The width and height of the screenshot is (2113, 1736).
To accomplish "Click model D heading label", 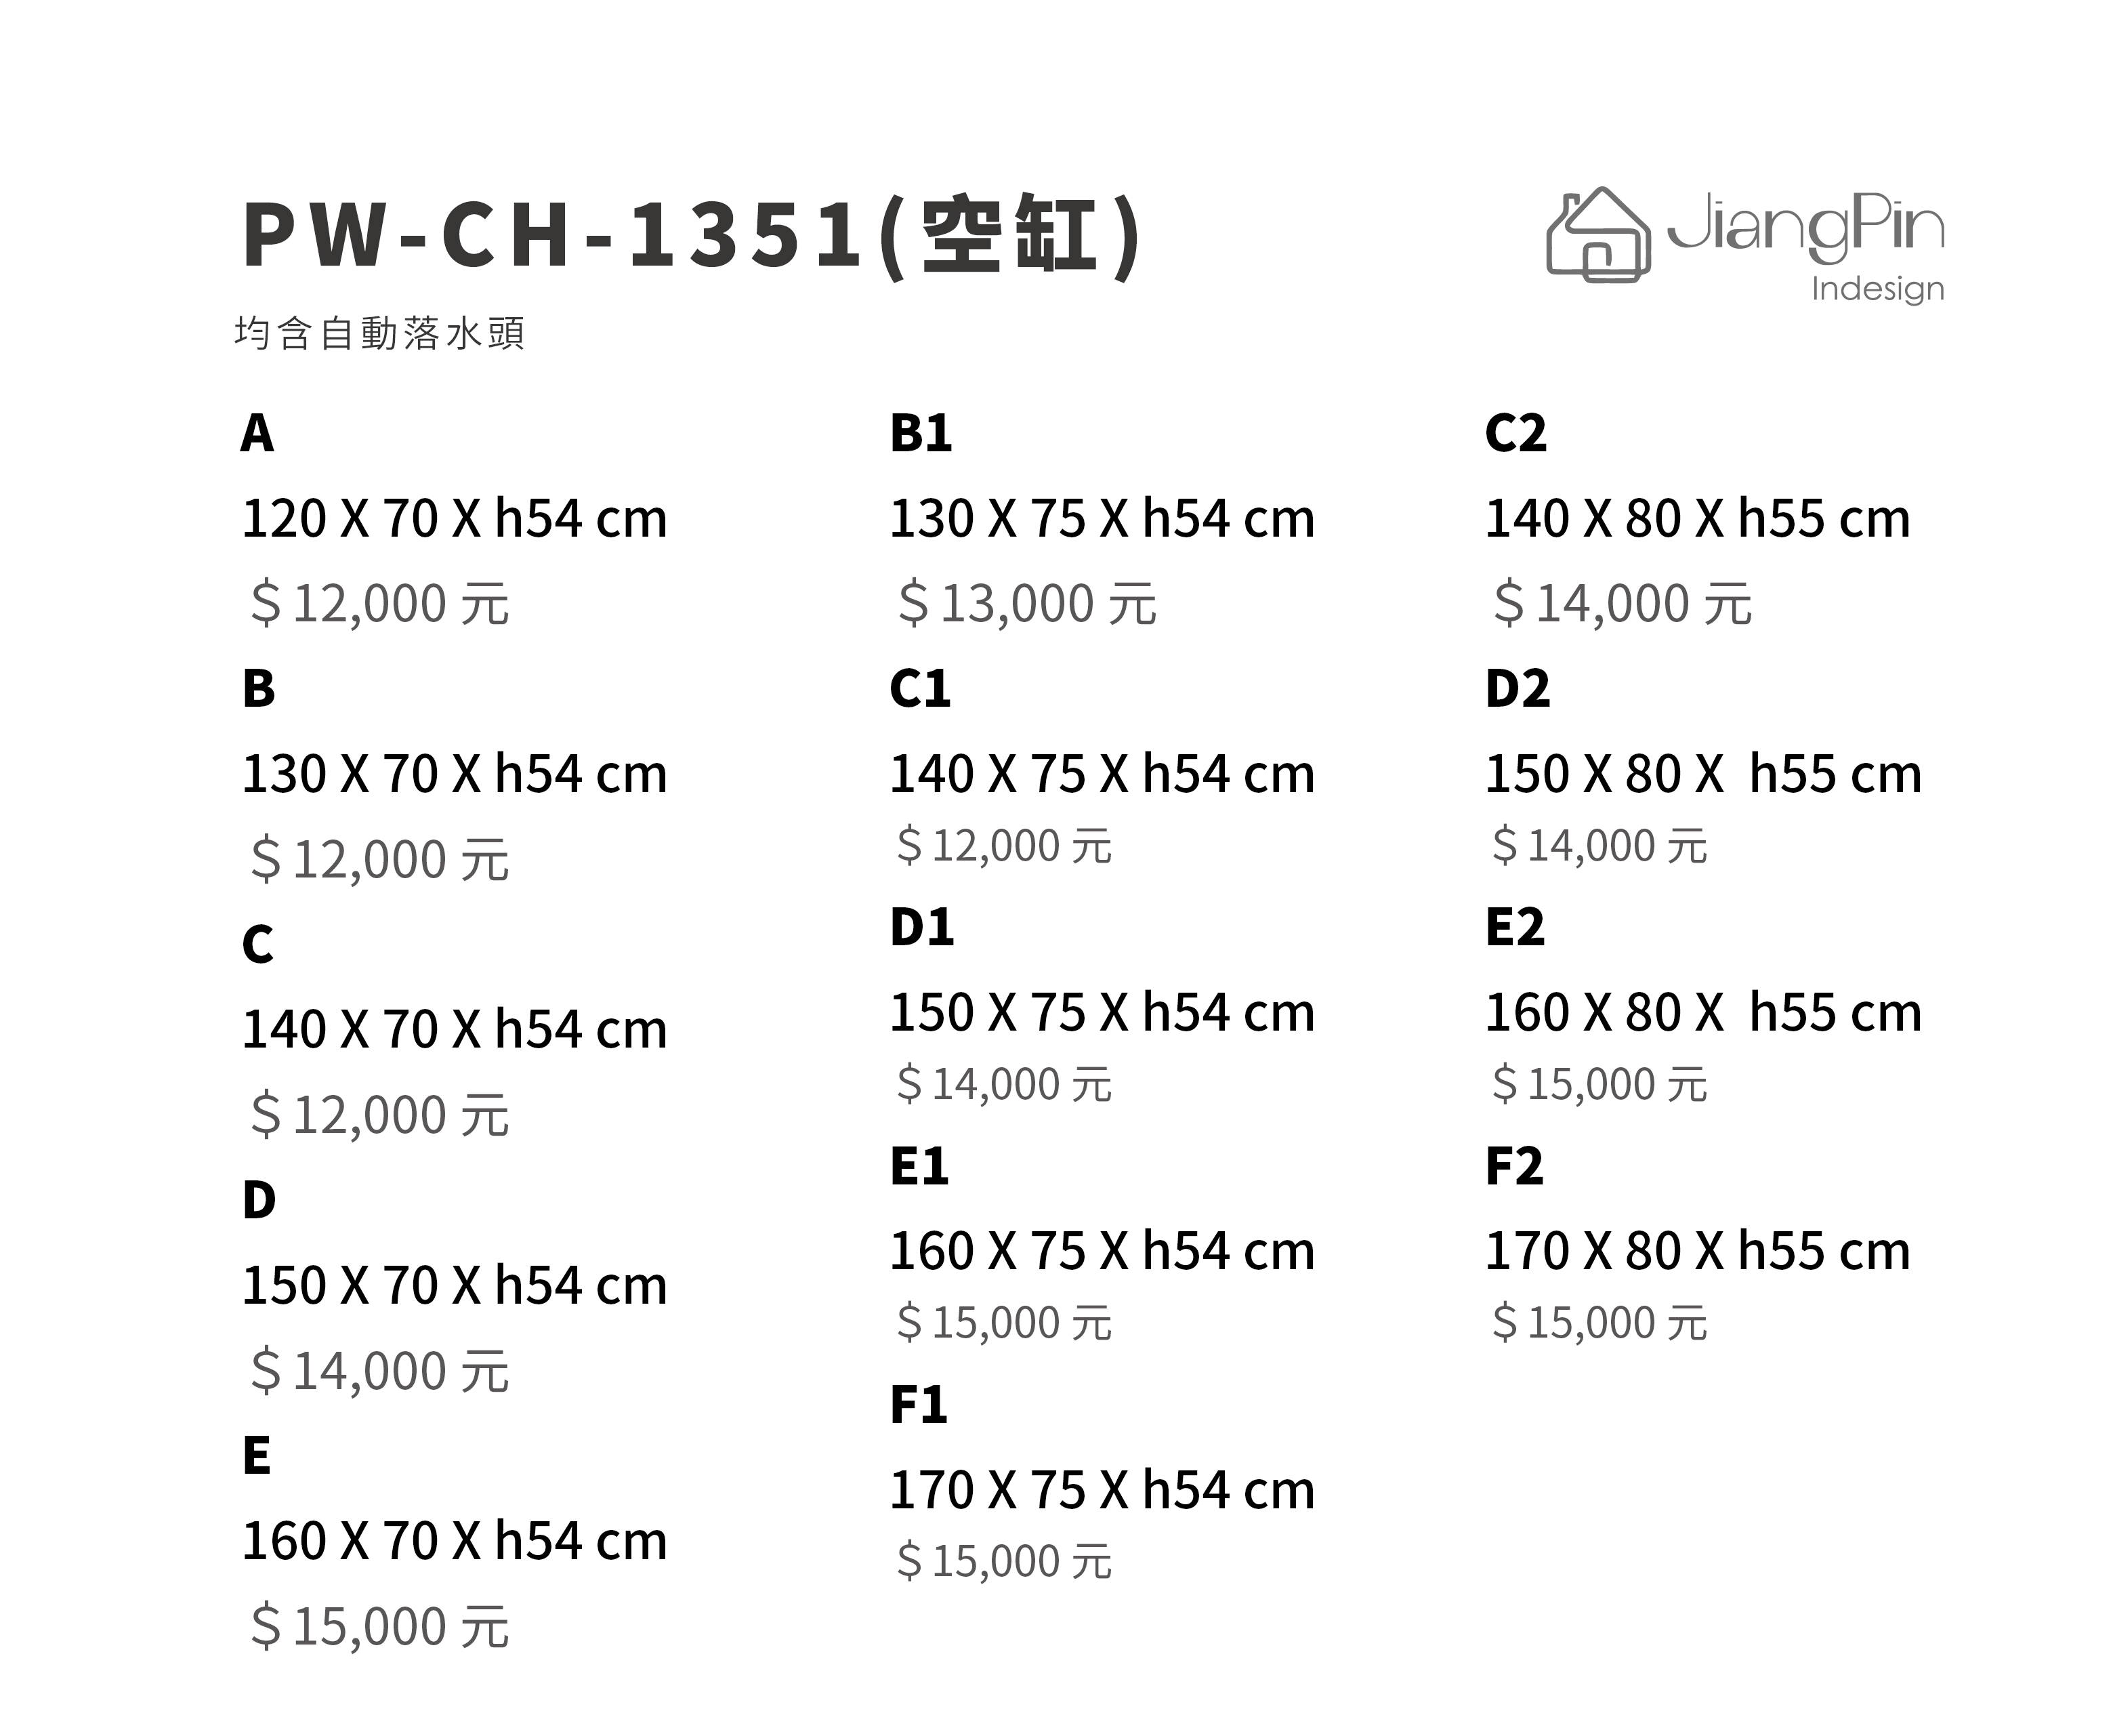I will pos(259,1200).
